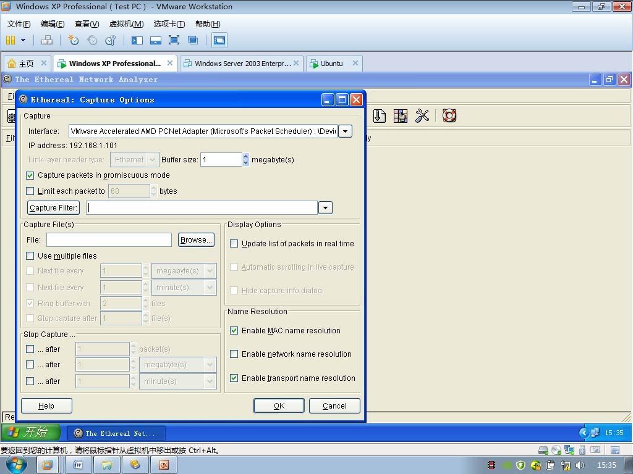Check stop capture after packet(s) checkbox
The image size is (633, 474).
pos(30,349)
